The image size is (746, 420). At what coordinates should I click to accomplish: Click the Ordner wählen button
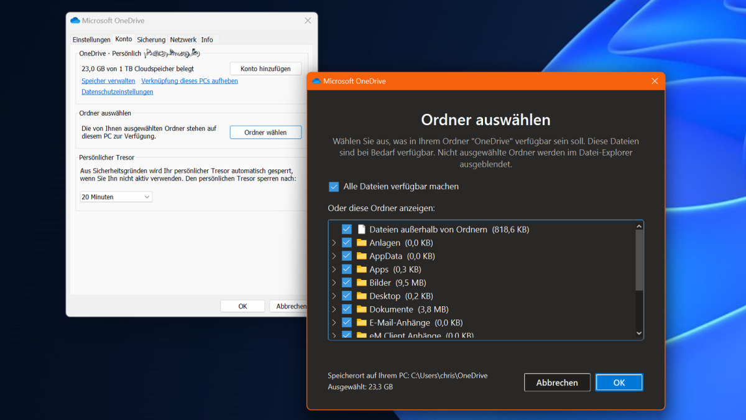pos(265,133)
